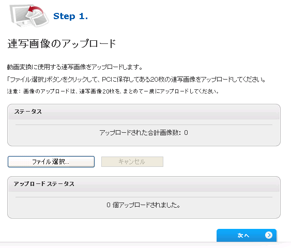Screen dimensions: 291x248
Task: Click the photo thumbnails in header icon
Action: [38, 18]
